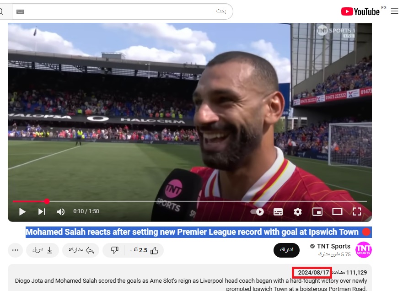403x291 pixels.
Task: Go to the YouTube home logo
Action: coord(360,11)
